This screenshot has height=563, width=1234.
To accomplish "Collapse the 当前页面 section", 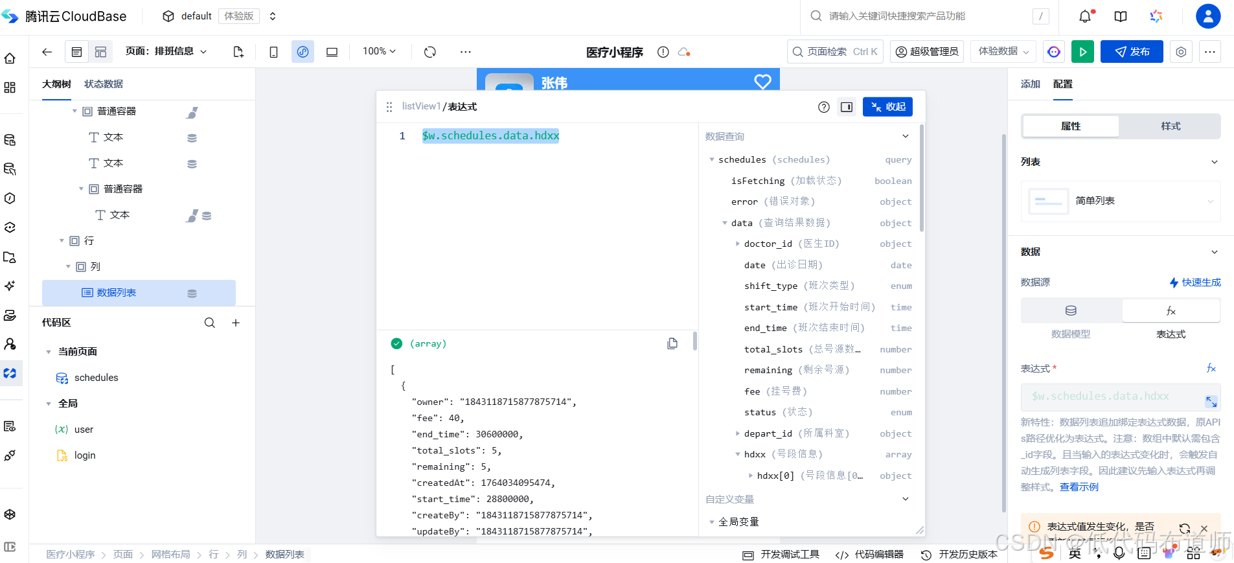I will (48, 352).
